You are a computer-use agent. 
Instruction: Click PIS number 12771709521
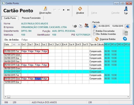83,35
